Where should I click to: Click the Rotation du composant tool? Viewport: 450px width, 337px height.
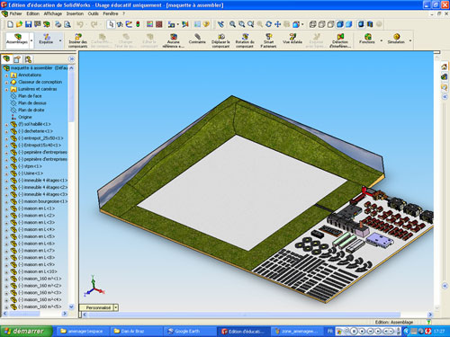click(x=245, y=40)
